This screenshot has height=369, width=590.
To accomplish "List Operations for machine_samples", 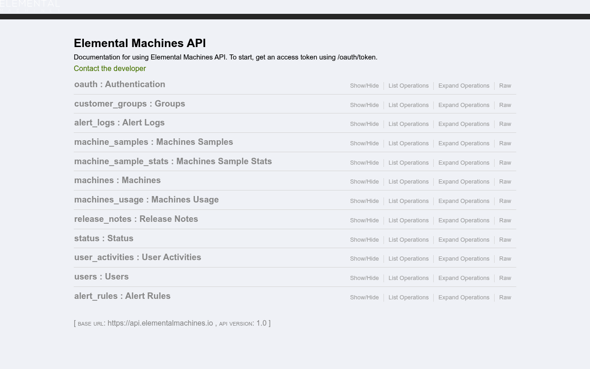I will pyautogui.click(x=408, y=143).
